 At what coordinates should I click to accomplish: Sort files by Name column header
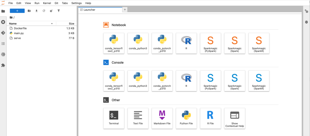(x=31, y=23)
